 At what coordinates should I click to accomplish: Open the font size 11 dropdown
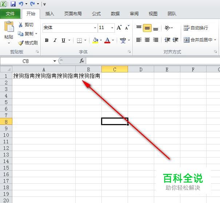click(112, 28)
